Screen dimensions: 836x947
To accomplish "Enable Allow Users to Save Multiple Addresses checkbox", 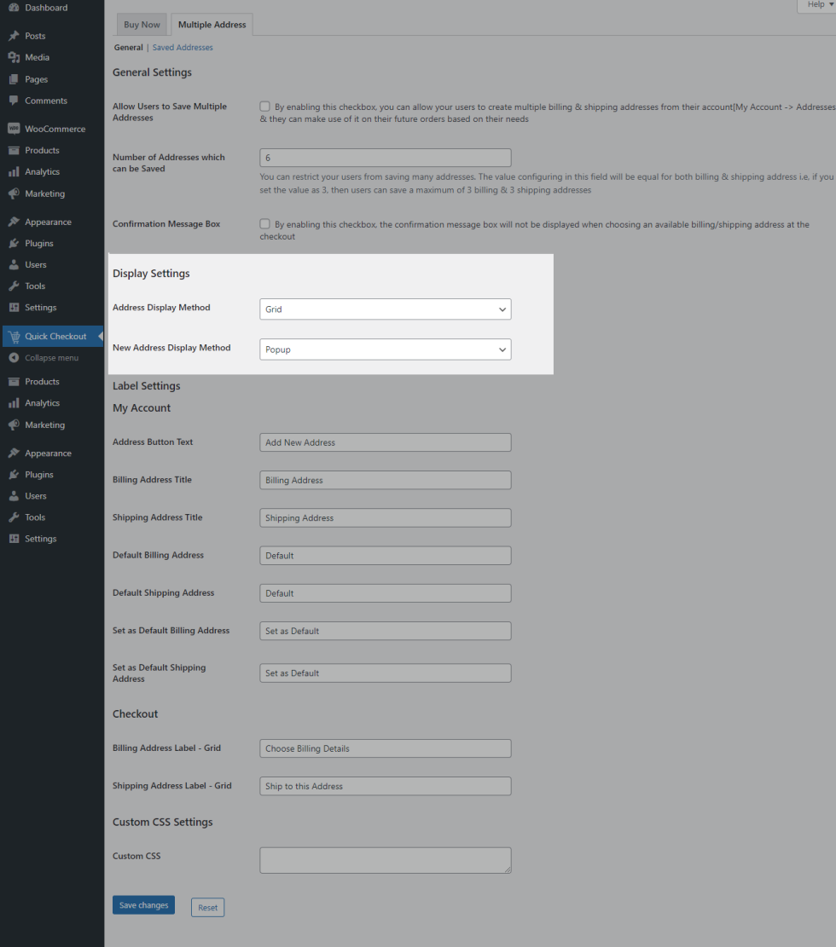I will coord(264,107).
